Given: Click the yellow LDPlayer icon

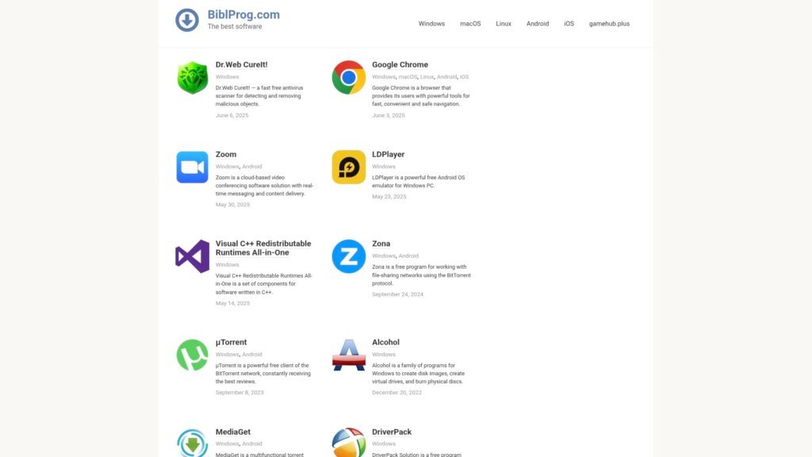Looking at the screenshot, I should pos(349,167).
